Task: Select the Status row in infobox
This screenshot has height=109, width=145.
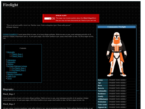Action: [x=117, y=80]
